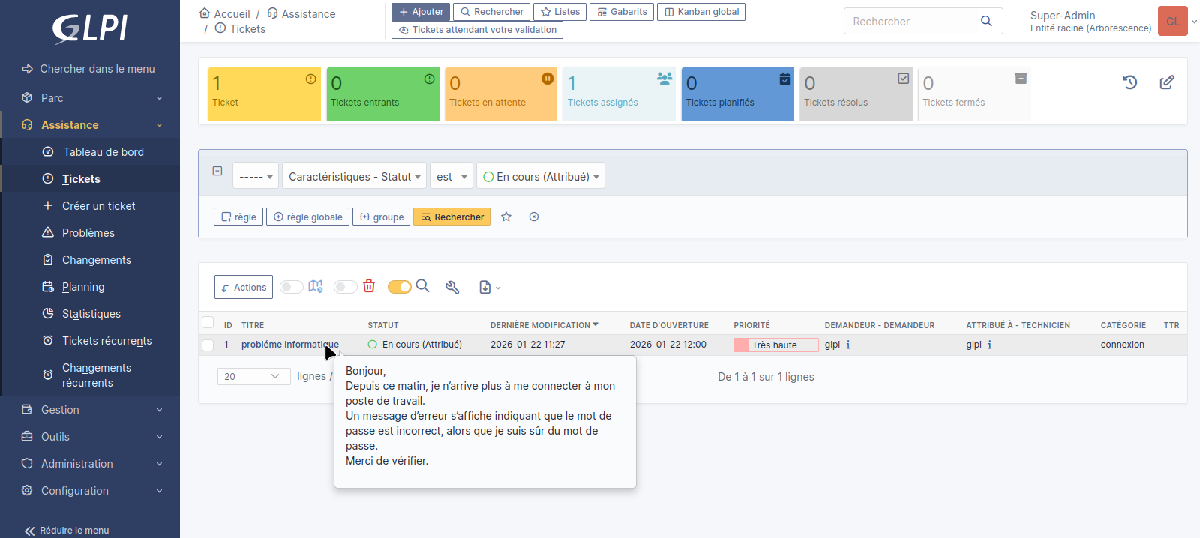Click the yellow Rechercher button

(452, 217)
